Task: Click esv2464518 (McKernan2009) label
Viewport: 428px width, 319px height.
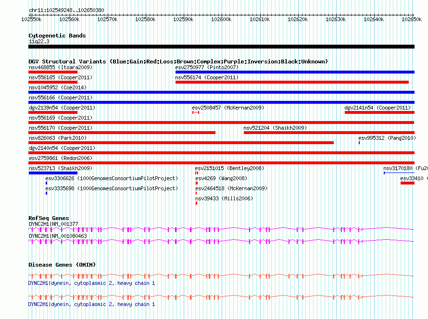Action: coord(231,188)
